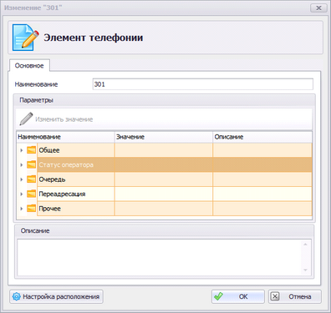Click the Элемент телефонии heading
Image resolution: width=331 pixels, height=313 pixels.
[x=94, y=38]
